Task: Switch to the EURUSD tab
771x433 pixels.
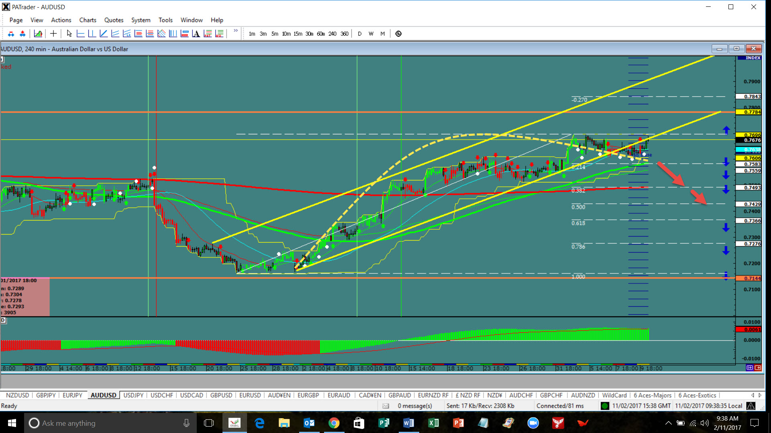Action: [x=250, y=395]
